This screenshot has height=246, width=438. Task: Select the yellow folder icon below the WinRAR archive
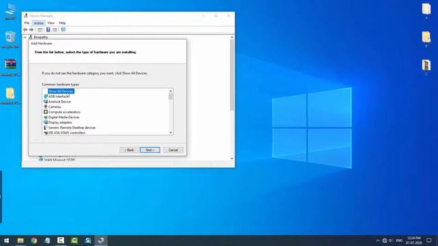tap(10, 96)
